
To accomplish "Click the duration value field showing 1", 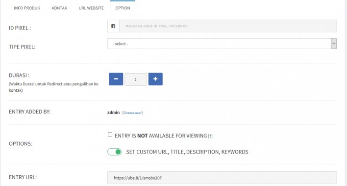I will (136, 80).
